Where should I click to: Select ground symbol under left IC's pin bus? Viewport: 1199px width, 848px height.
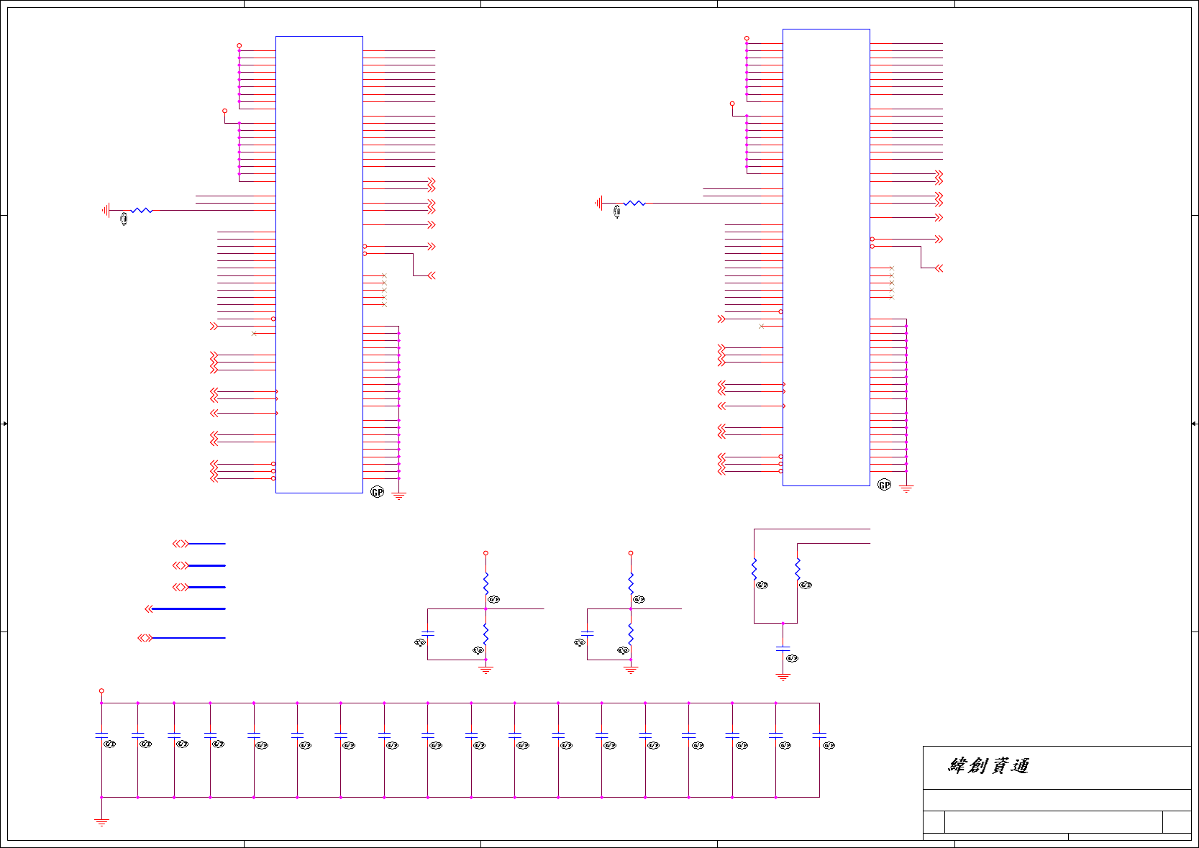[x=399, y=496]
